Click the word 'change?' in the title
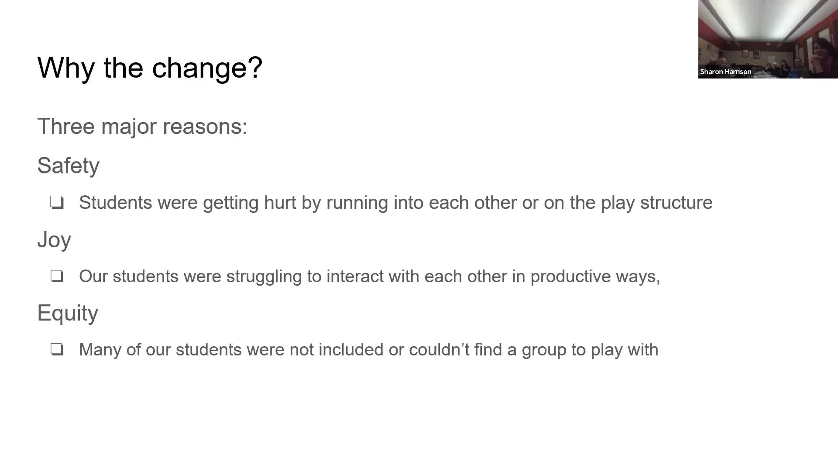The width and height of the screenshot is (838, 471). coord(207,68)
